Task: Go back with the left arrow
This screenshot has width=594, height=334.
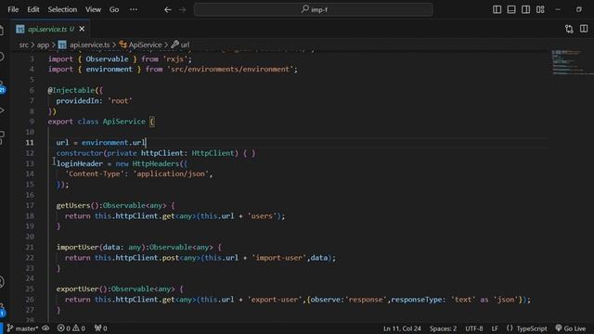Action: click(167, 9)
